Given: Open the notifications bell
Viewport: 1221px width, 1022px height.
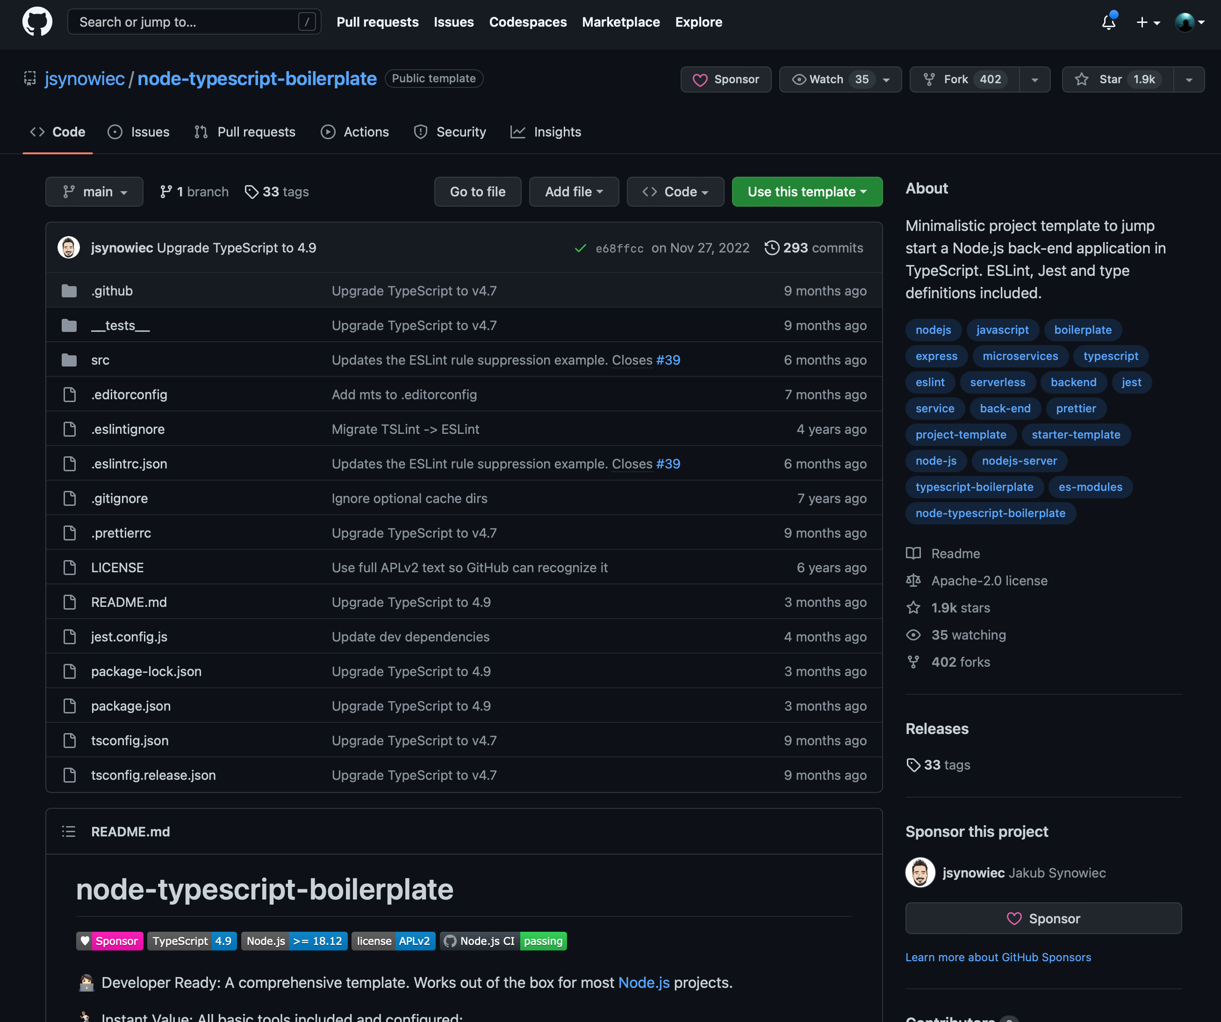Looking at the screenshot, I should click(x=1109, y=22).
